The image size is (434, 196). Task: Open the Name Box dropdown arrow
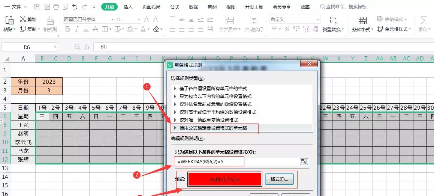[55, 47]
